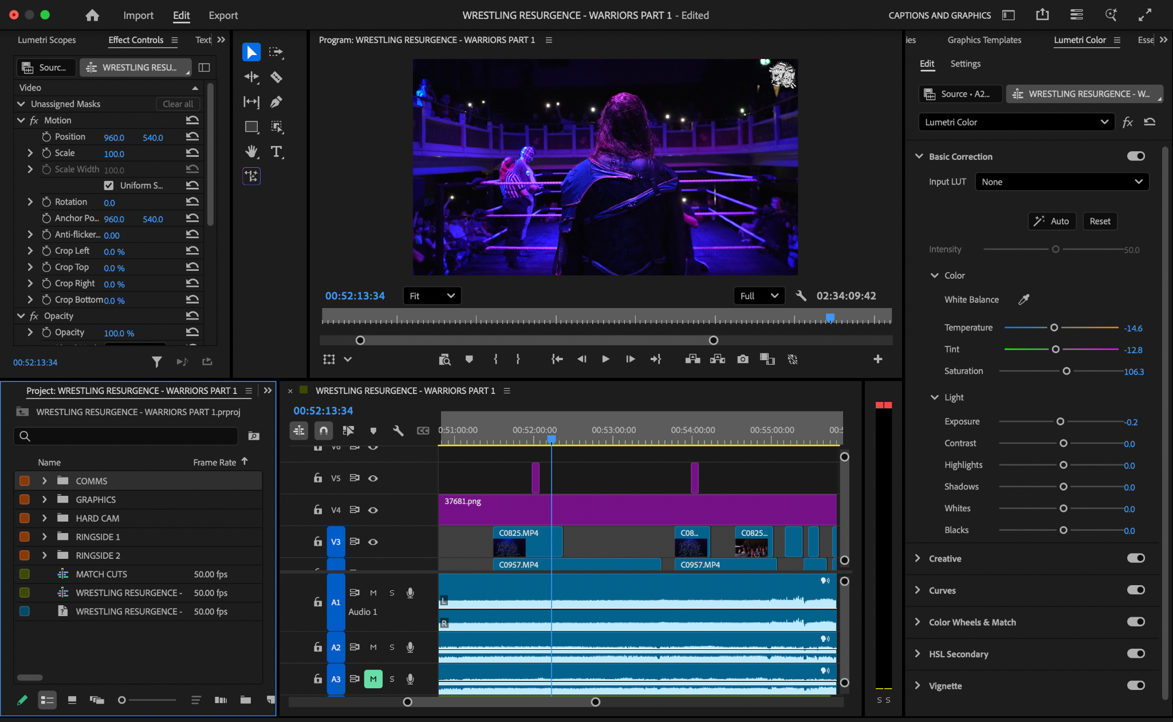Viewport: 1173px width, 722px height.
Task: Switch to the Import tab
Action: (139, 15)
